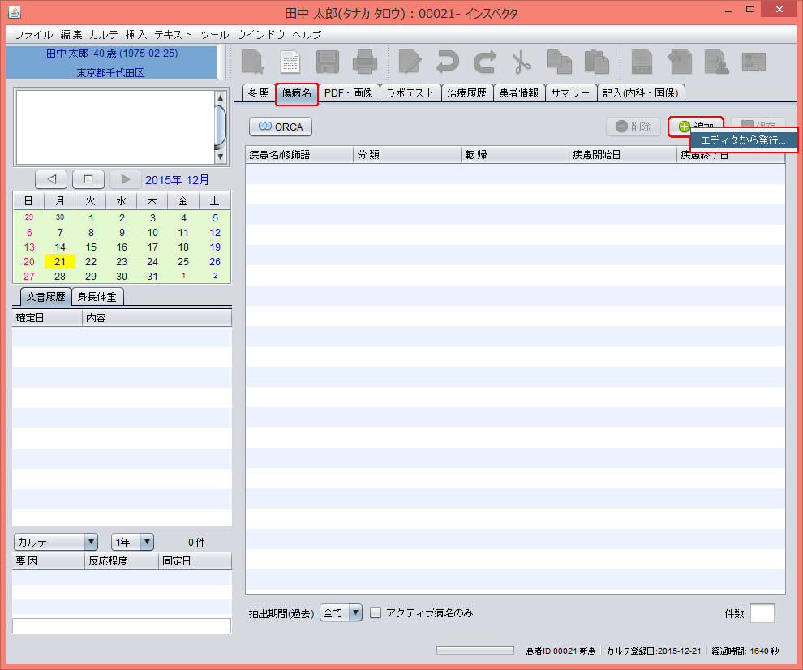803x670 pixels.
Task: Go to previous month in calendar
Action: [x=51, y=179]
